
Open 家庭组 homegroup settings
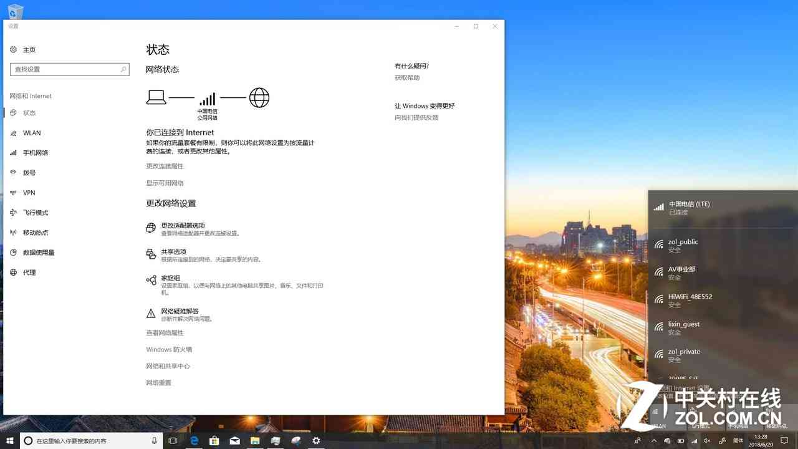click(x=234, y=284)
